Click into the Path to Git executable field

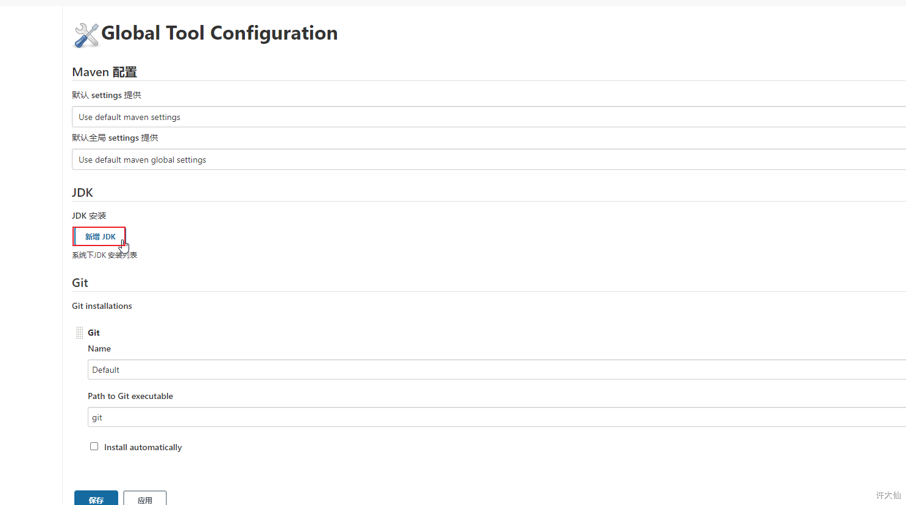pyautogui.click(x=487, y=417)
